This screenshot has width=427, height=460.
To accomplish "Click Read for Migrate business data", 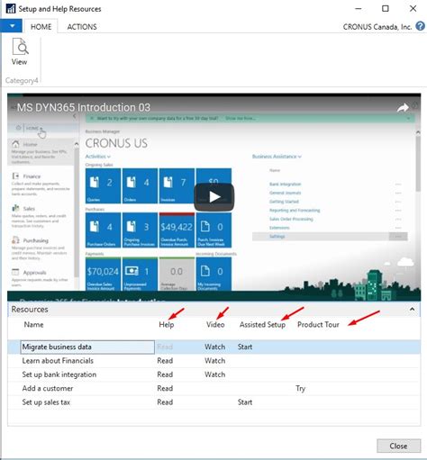I will 165,347.
